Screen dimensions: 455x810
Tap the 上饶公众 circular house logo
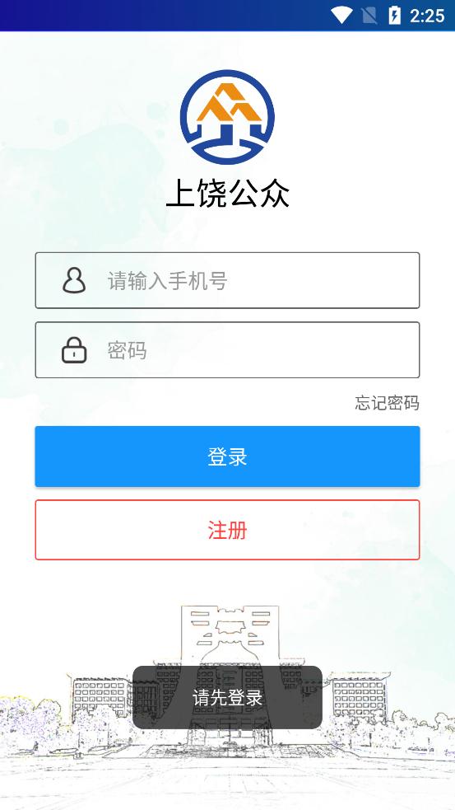point(227,118)
